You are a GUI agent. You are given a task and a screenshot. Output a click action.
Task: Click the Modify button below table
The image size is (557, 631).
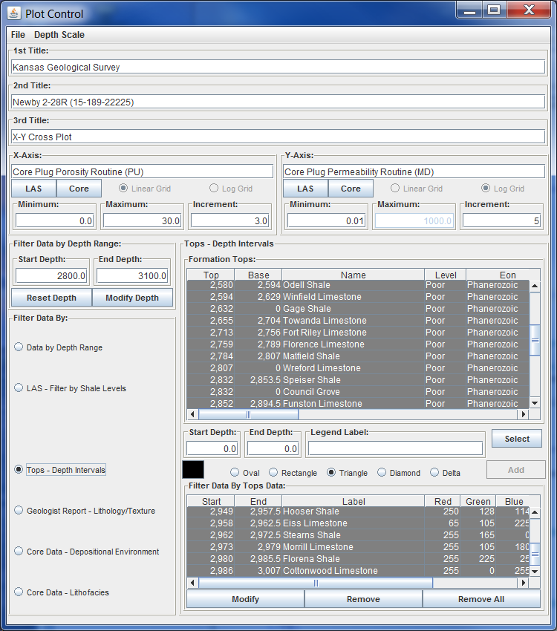pos(246,599)
